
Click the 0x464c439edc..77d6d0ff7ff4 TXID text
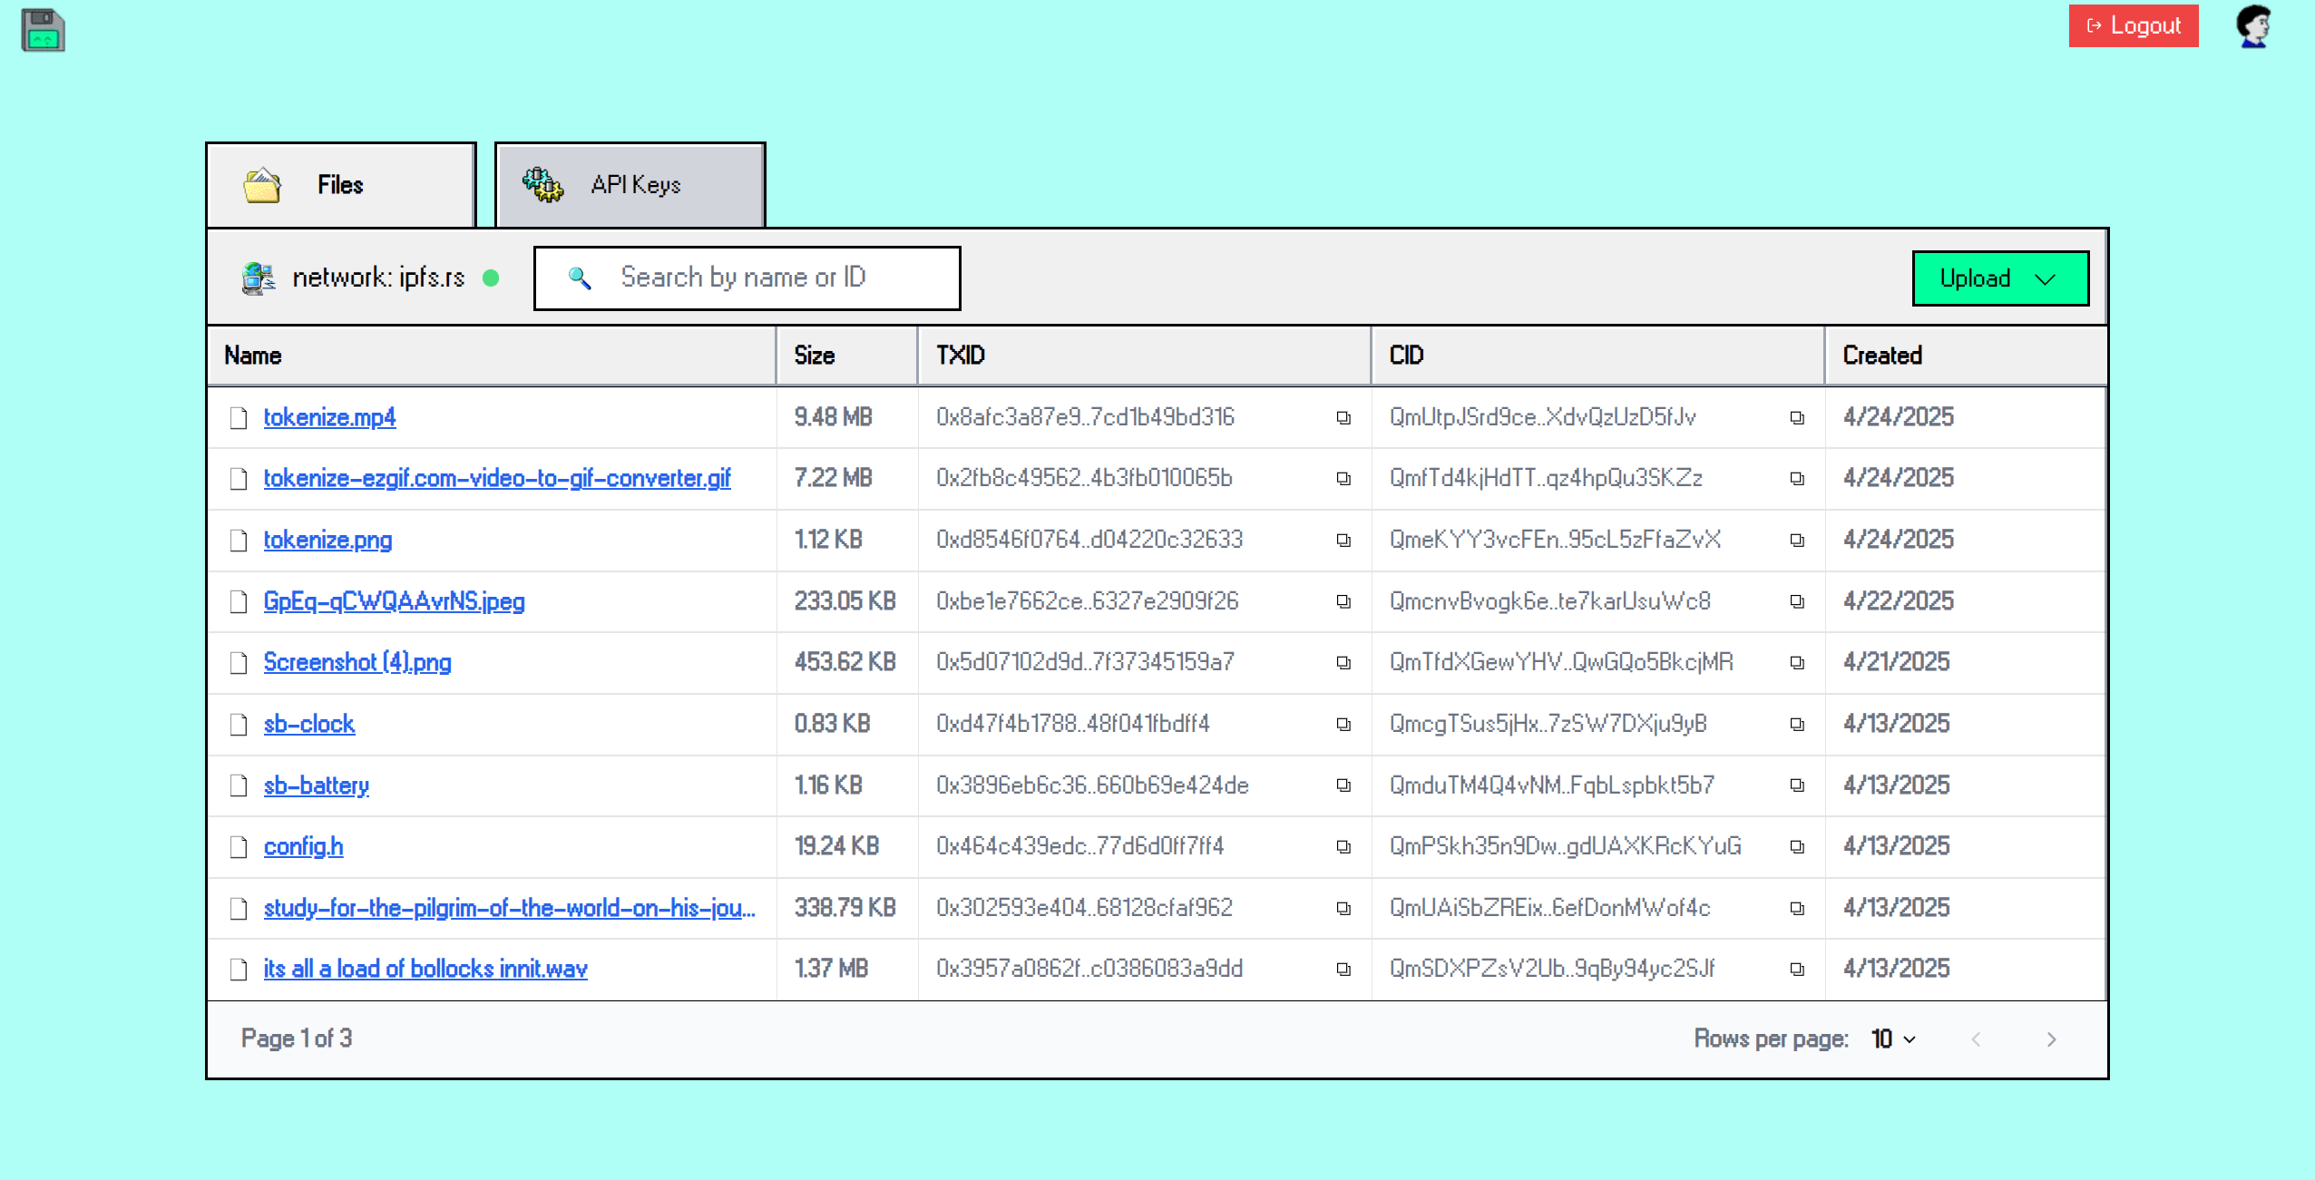pos(1079,846)
